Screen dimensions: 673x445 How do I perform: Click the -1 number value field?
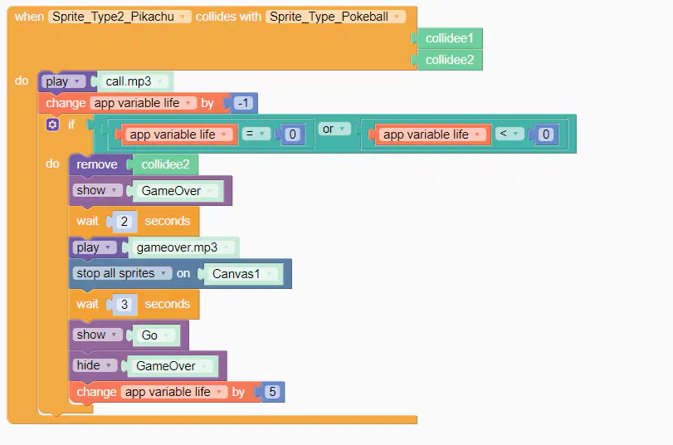[x=243, y=103]
